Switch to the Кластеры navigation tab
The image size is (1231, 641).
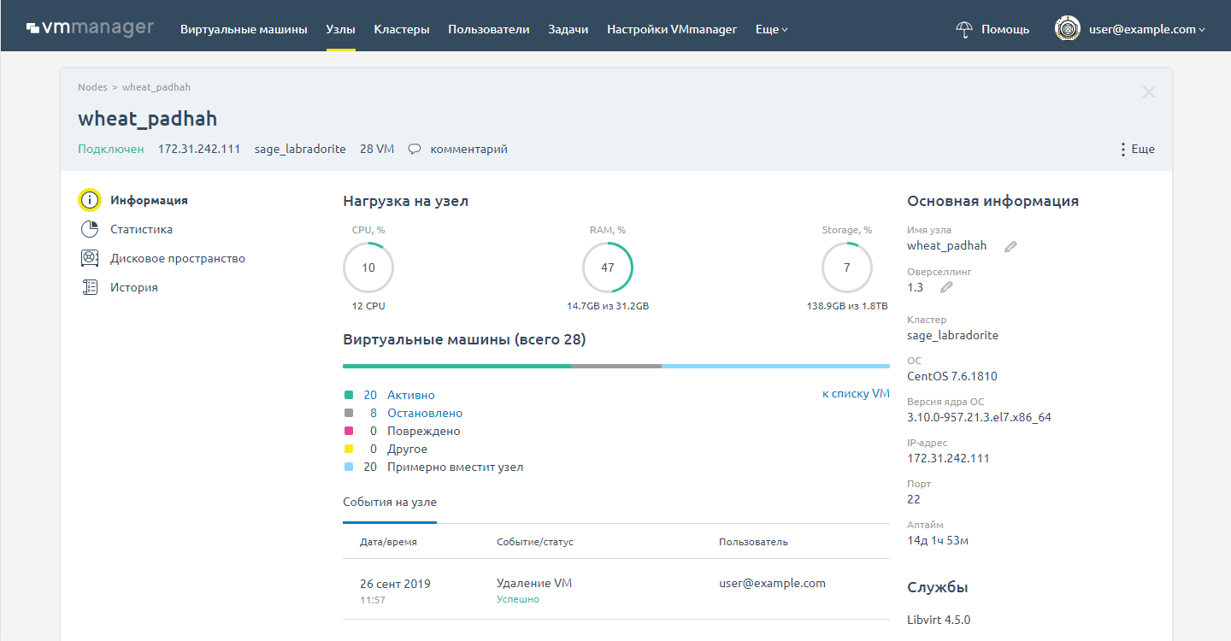(401, 28)
